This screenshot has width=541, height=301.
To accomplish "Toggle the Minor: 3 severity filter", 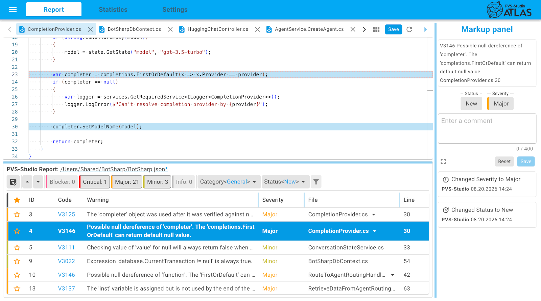I will coord(157,182).
